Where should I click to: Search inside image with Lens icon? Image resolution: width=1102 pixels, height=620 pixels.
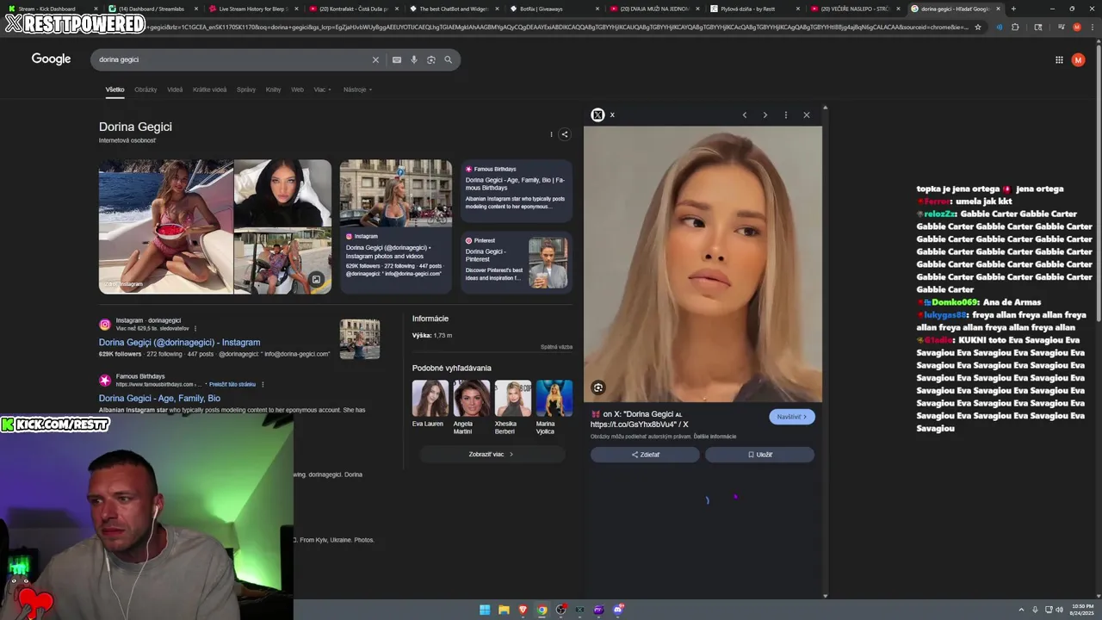pyautogui.click(x=598, y=387)
